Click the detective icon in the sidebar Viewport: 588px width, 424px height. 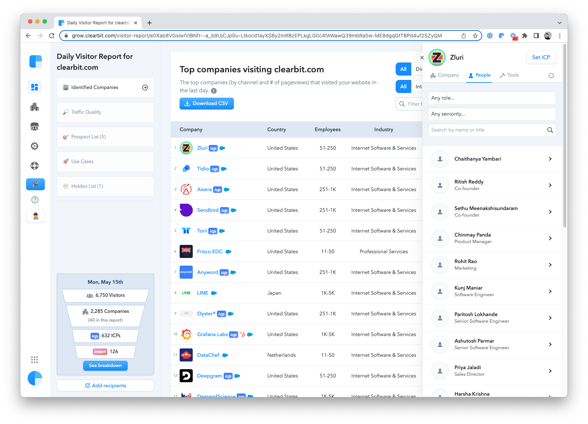pos(35,216)
